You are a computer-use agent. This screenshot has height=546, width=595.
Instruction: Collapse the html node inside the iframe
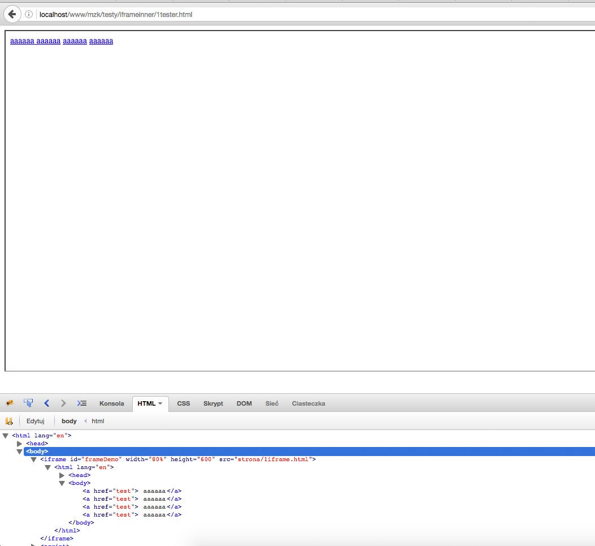click(x=48, y=467)
